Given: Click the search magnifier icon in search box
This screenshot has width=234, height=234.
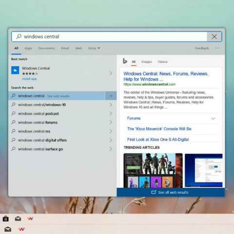Looking at the screenshot, I should point(19,37).
